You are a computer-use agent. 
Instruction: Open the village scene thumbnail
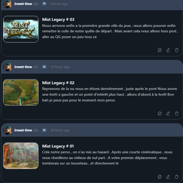21,156
